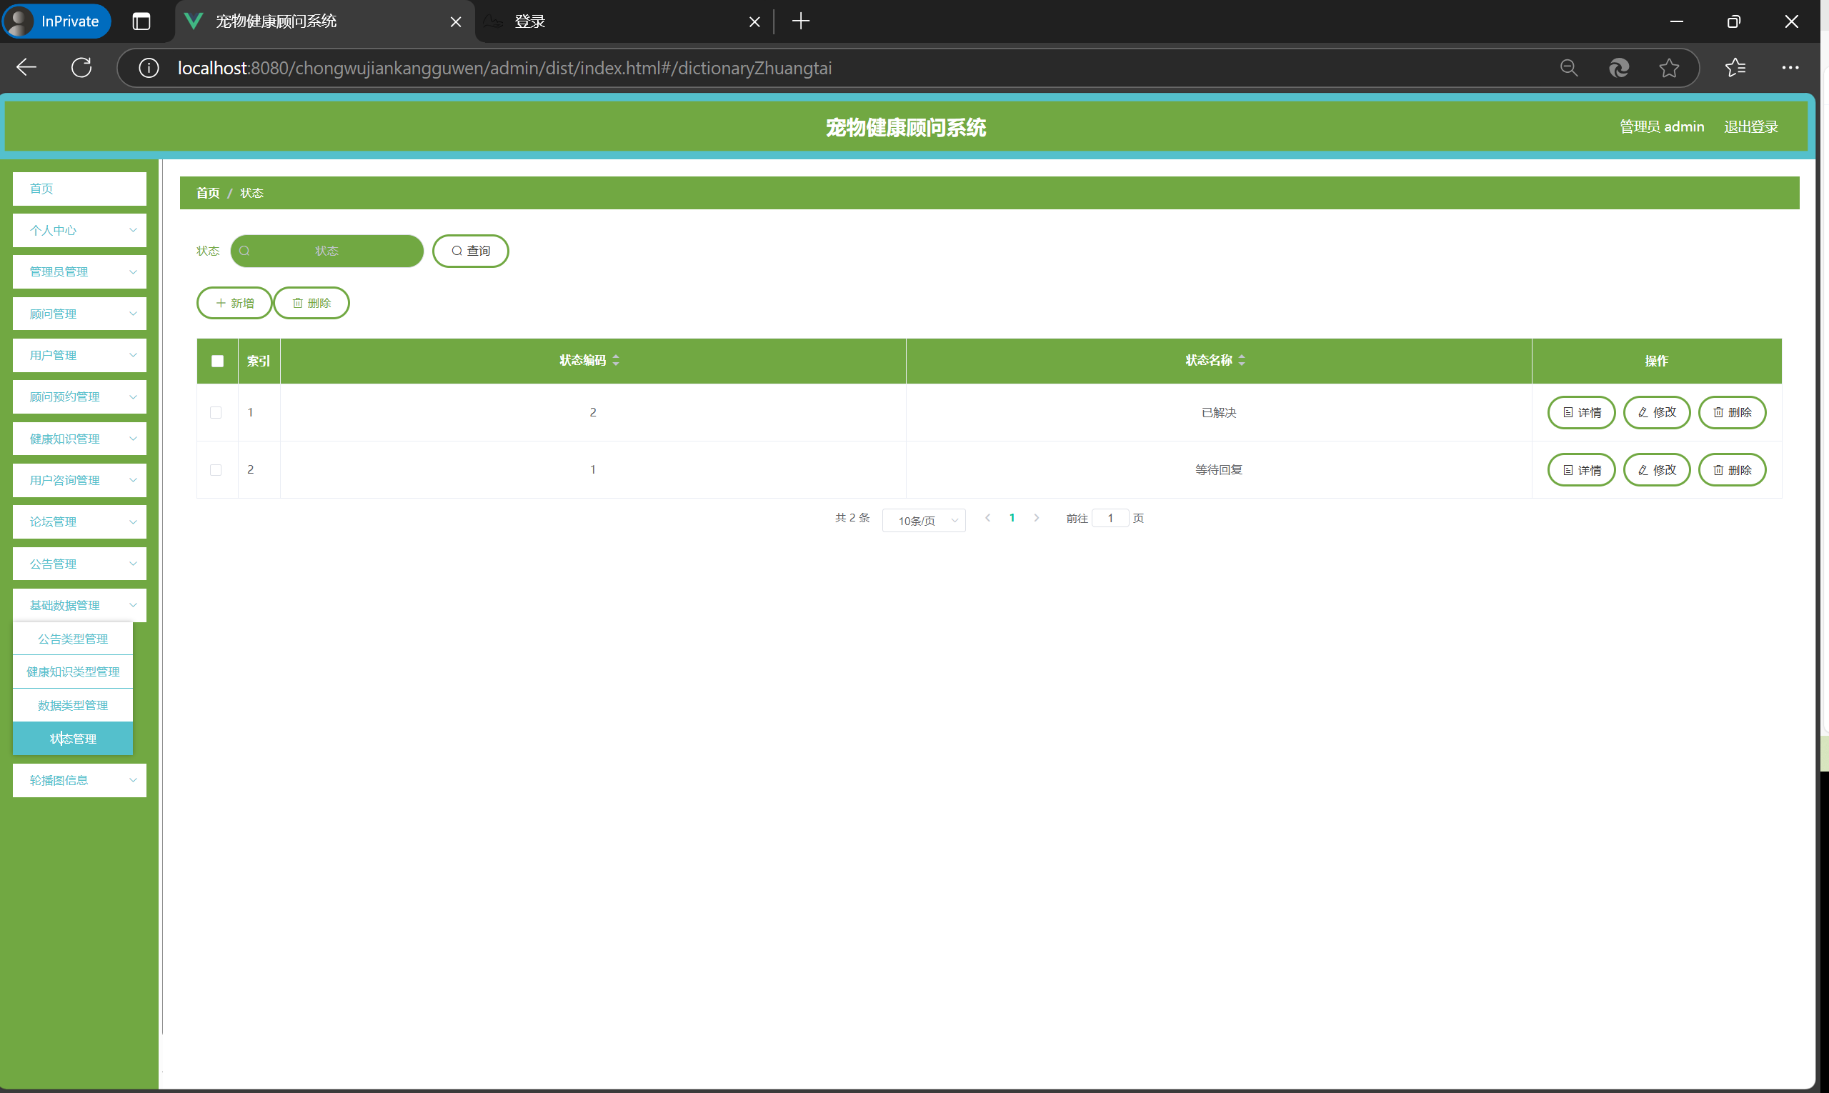Click the browser refresh icon
This screenshot has height=1093, width=1829.
[x=81, y=68]
